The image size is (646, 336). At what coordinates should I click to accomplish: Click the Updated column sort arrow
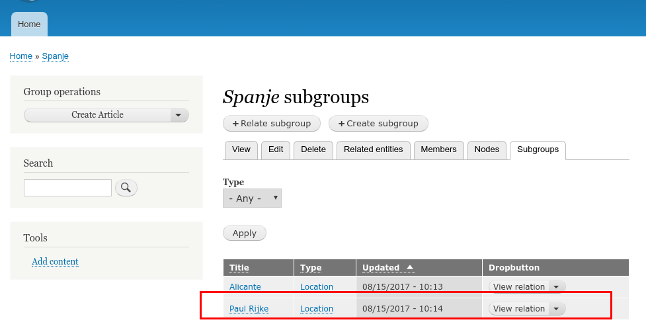coord(409,268)
